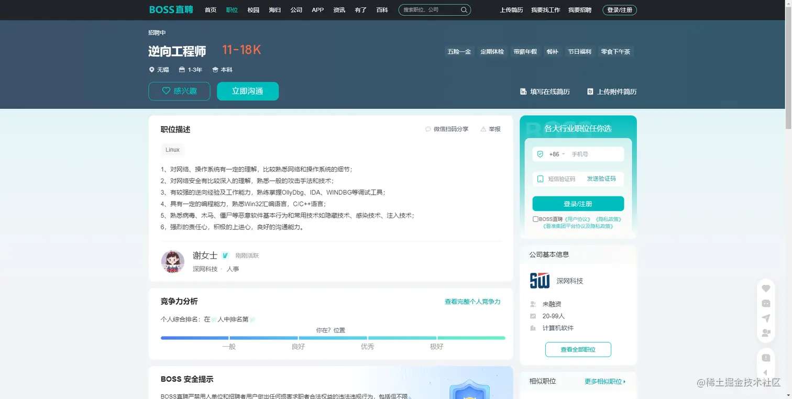792x399 pixels.
Task: Click the header 登录/注册 pill button
Action: 620,10
